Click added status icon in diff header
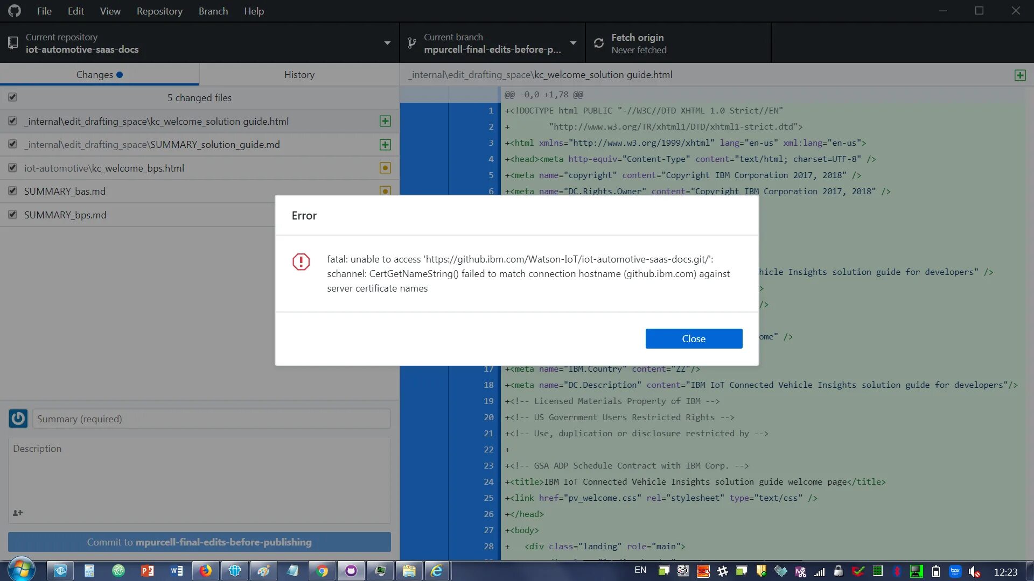This screenshot has height=581, width=1034. click(1020, 75)
